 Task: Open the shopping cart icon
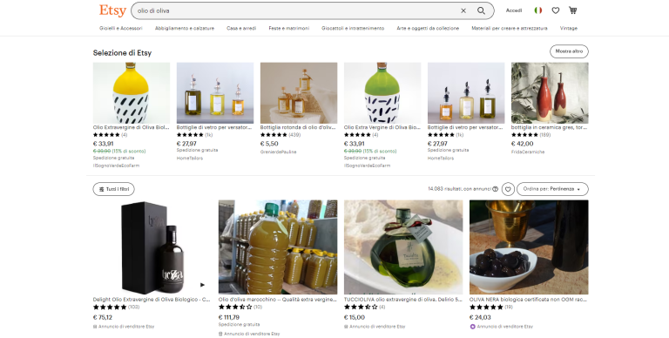pos(572,10)
